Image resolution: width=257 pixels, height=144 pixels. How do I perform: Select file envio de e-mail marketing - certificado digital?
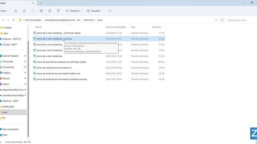coord(99,33)
